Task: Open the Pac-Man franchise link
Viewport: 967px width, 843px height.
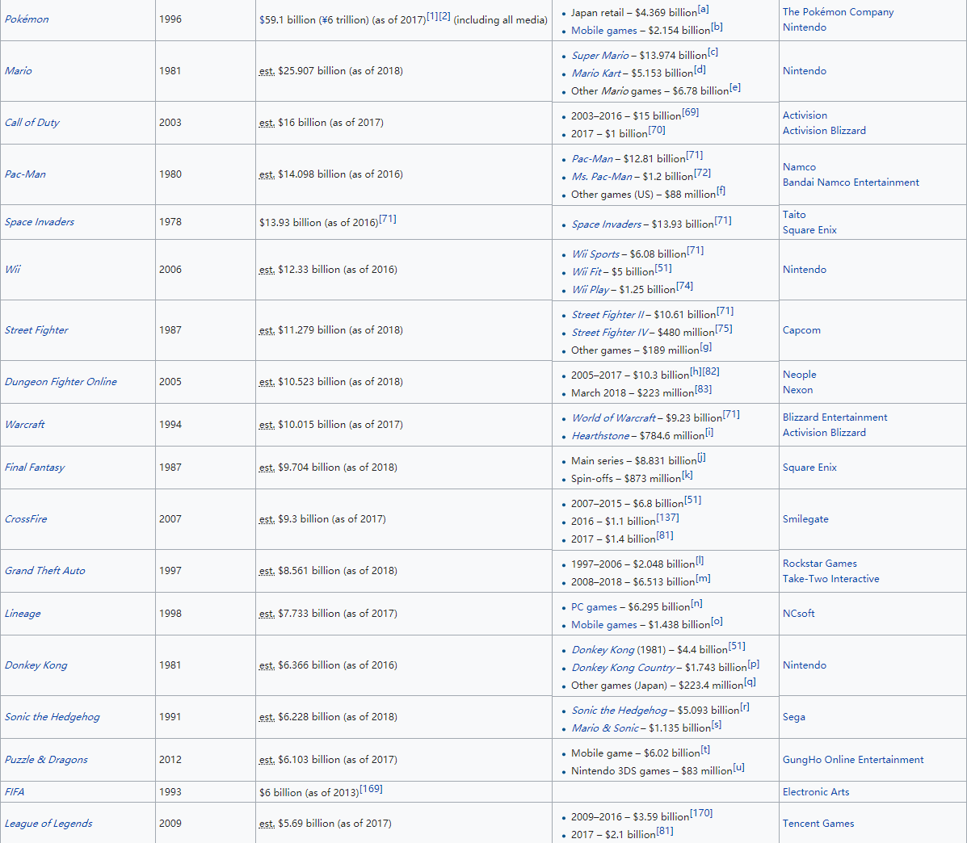Action: click(x=25, y=174)
